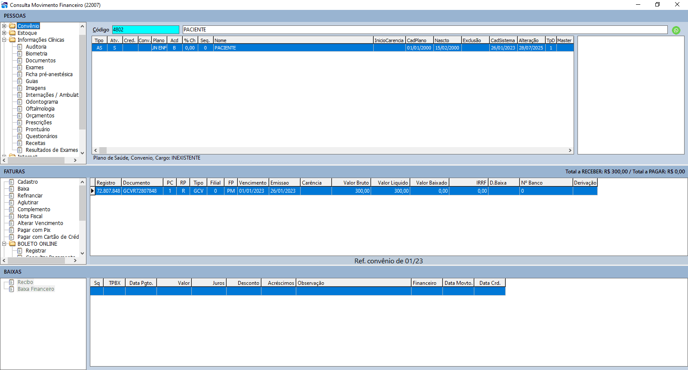
Task: Open Receitas in Informações Clínicas
Action: [x=35, y=143]
